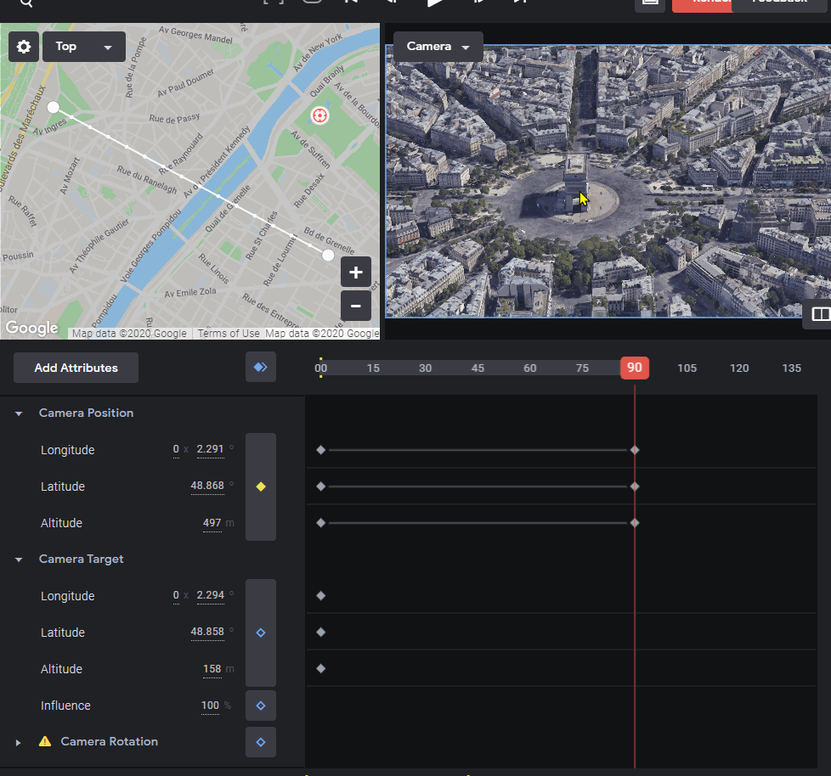Collapse the Camera Position group

[x=19, y=413]
